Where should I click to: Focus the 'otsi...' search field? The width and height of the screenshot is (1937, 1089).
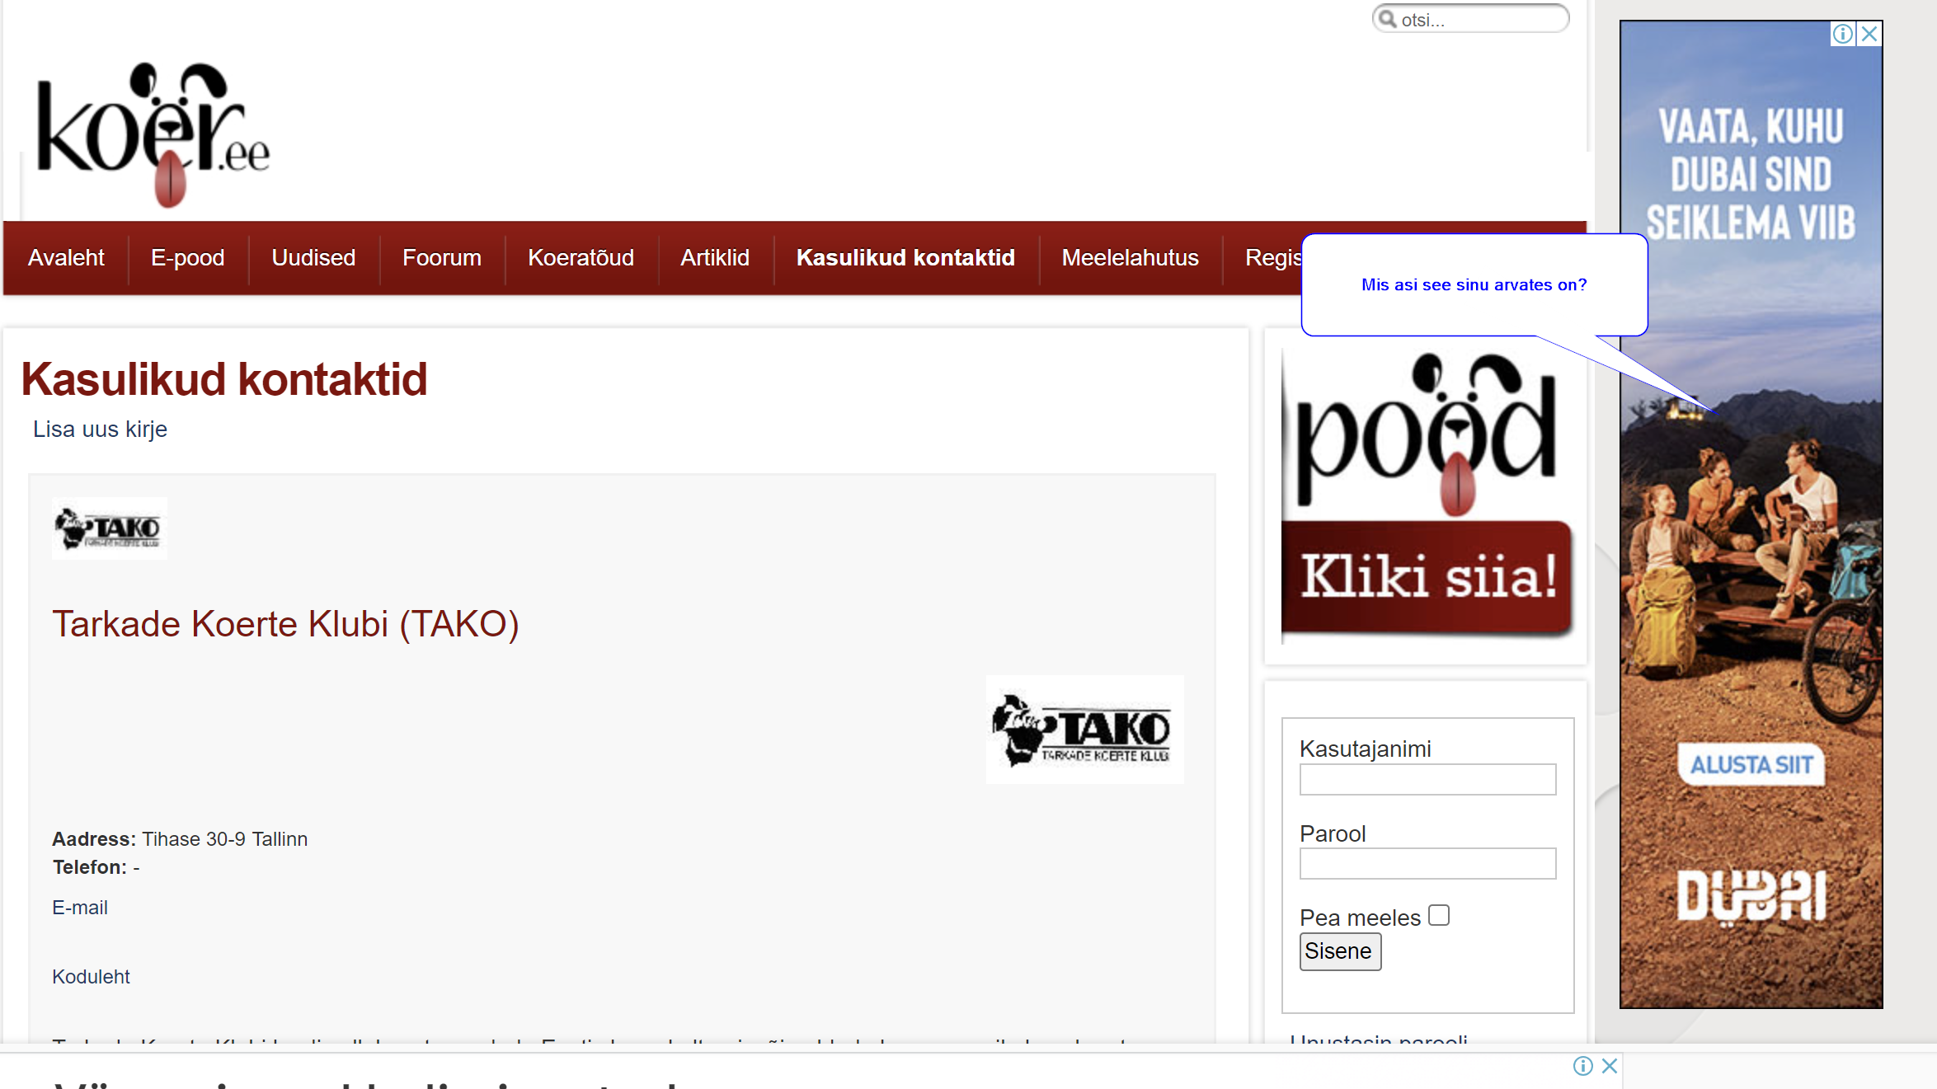point(1471,19)
